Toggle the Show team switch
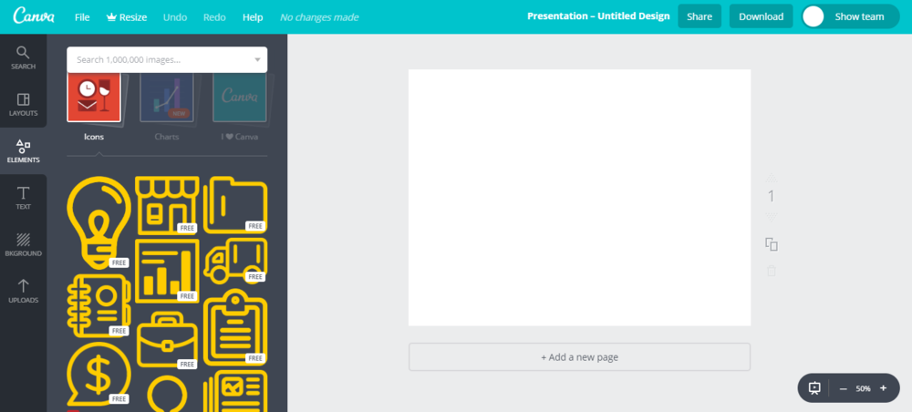The image size is (912, 412). (814, 16)
